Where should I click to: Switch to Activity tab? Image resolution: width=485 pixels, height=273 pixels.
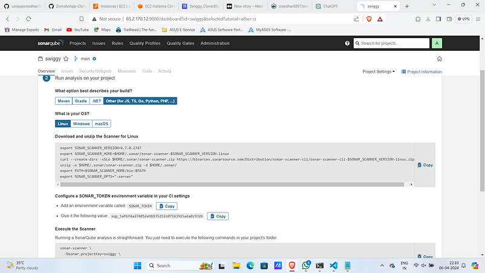click(x=164, y=71)
